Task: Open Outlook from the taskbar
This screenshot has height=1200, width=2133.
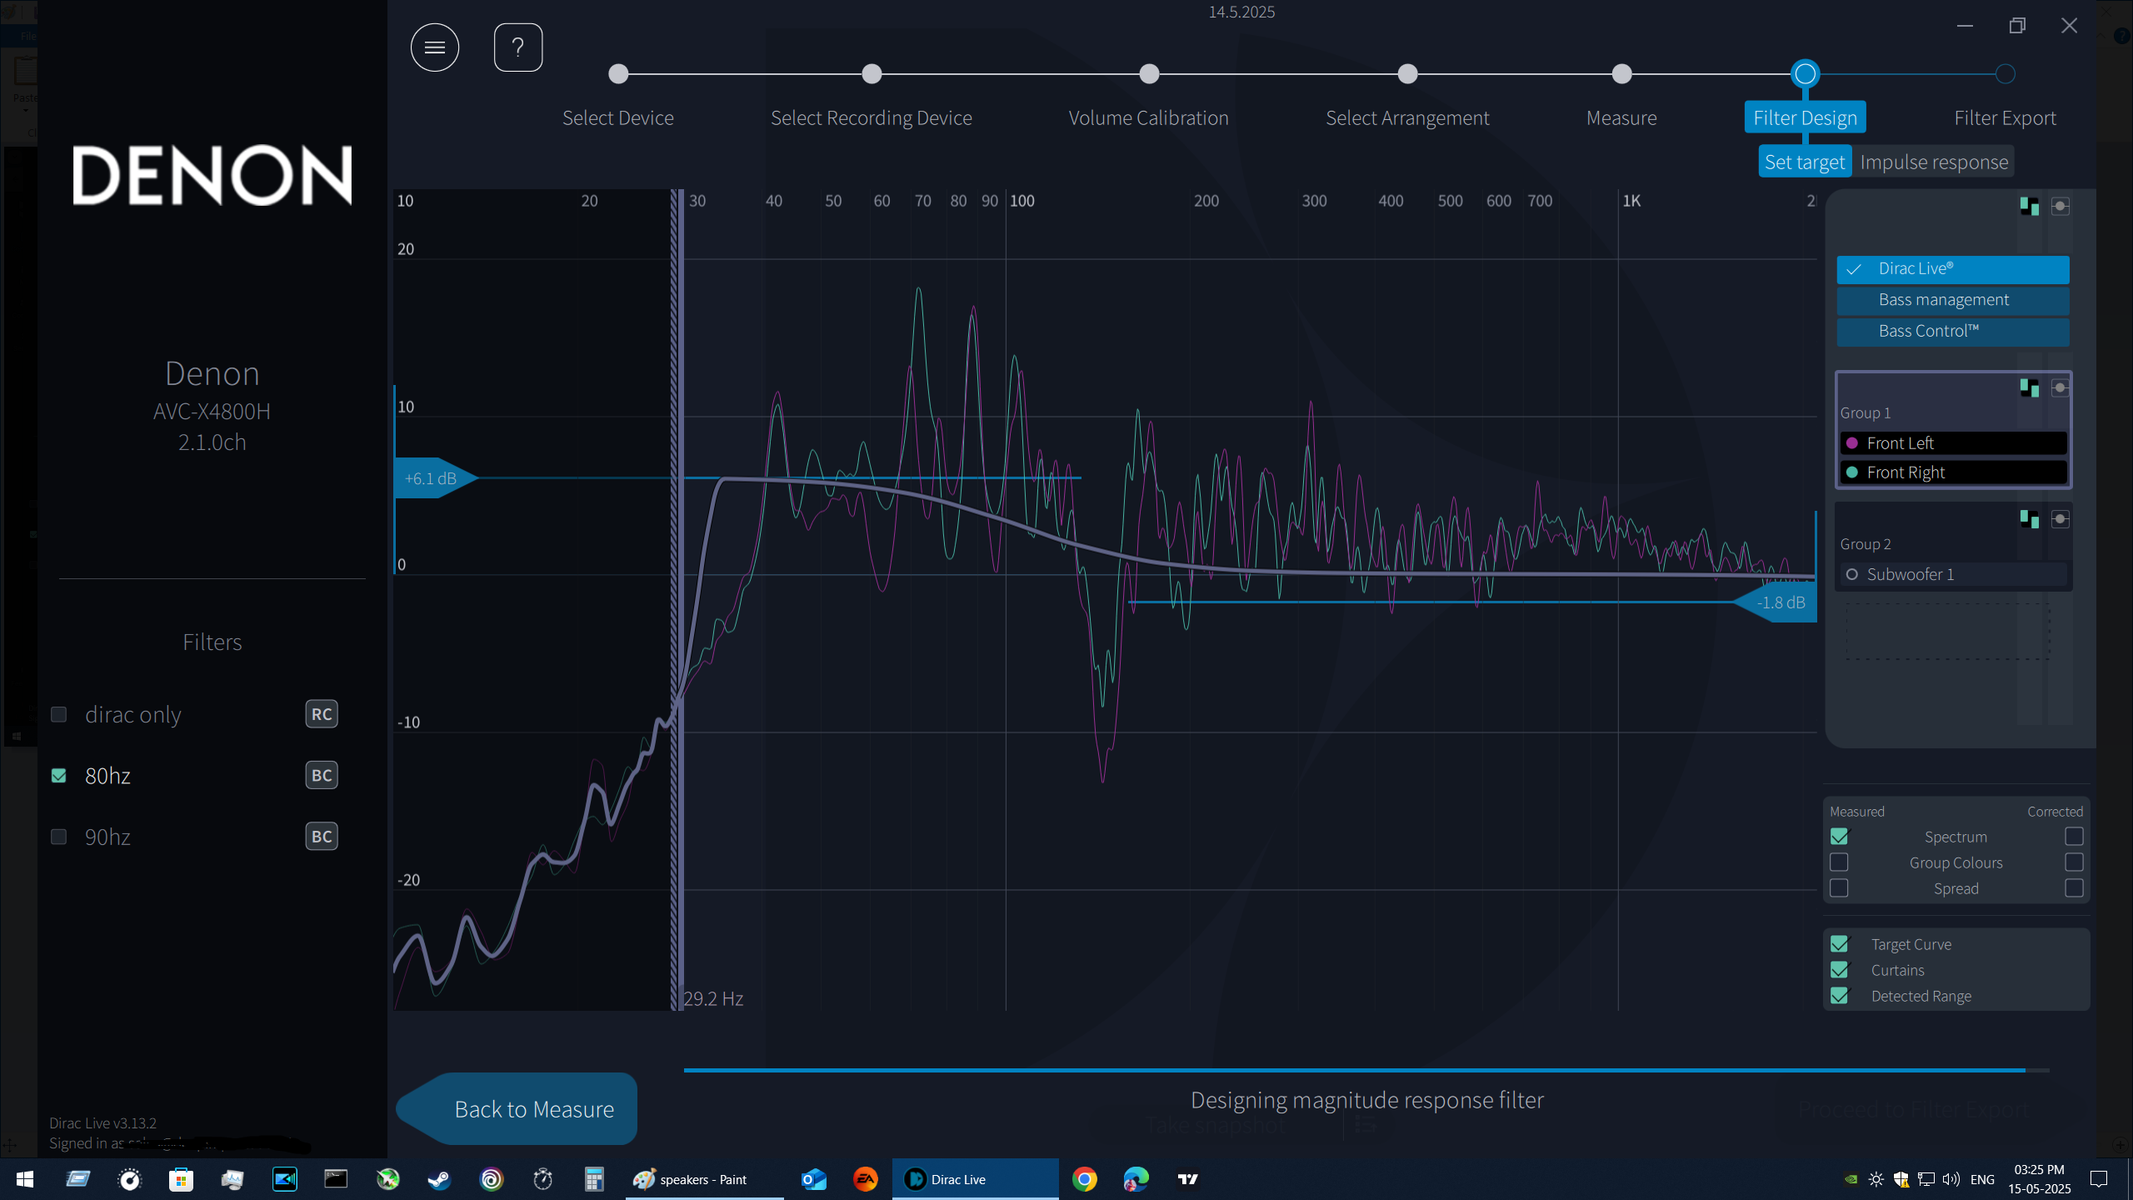Action: 814,1179
